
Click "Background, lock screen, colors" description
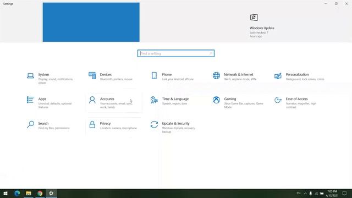[x=305, y=79]
